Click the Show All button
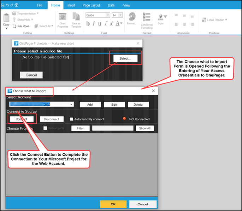Viewport: 242px width, 211px height. pyautogui.click(x=145, y=128)
